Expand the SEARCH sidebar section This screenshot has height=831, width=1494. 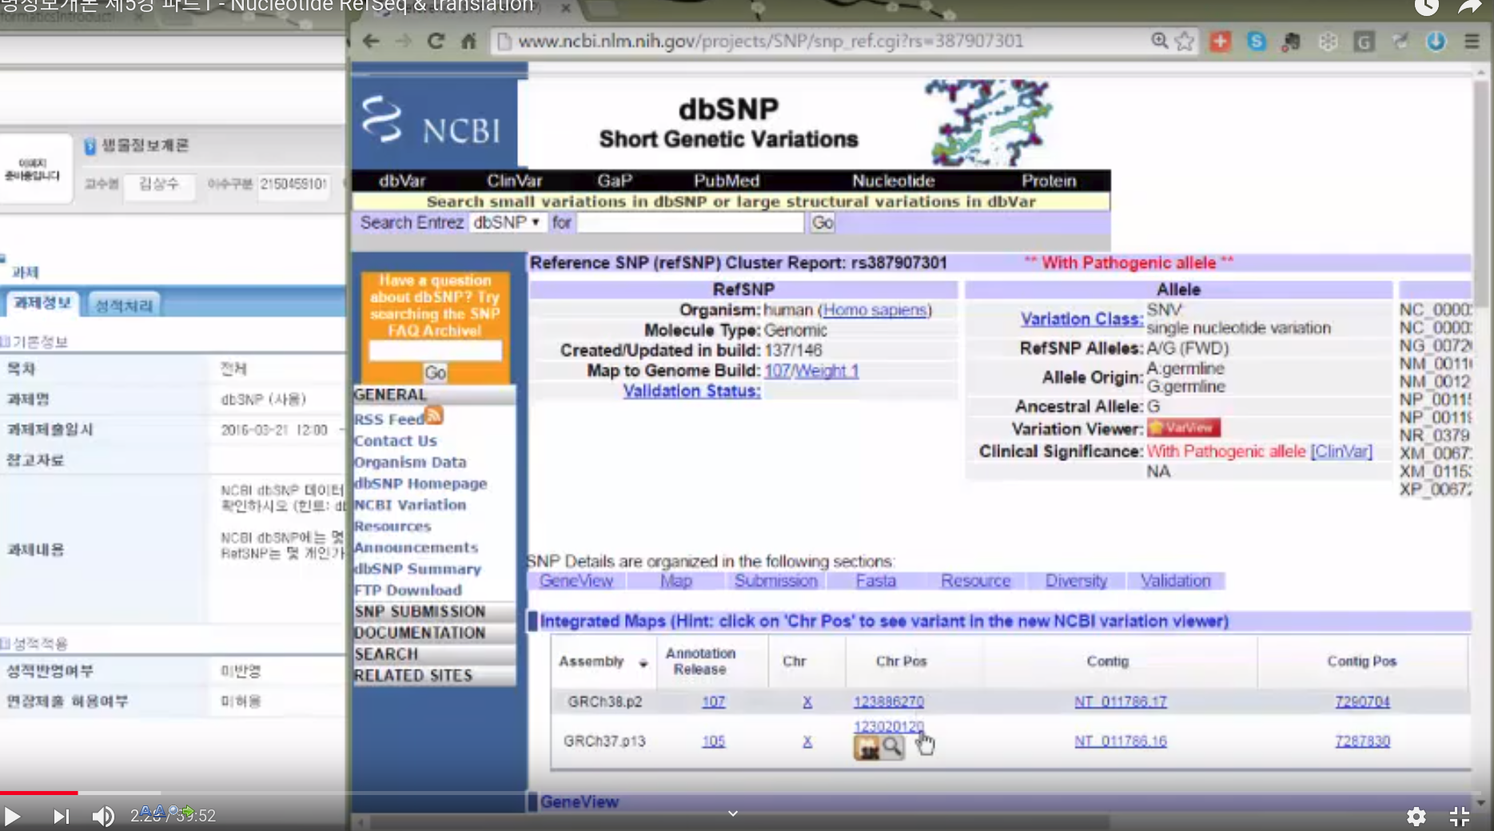pos(434,654)
